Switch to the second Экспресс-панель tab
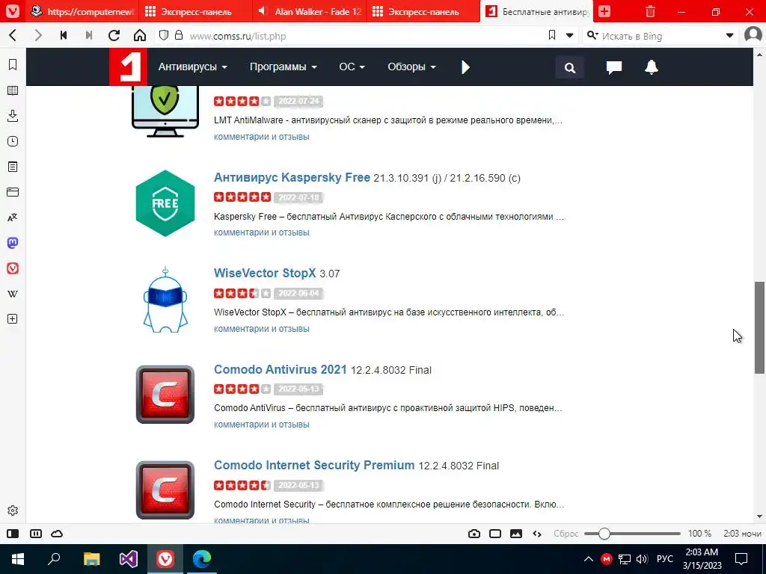 (x=423, y=11)
